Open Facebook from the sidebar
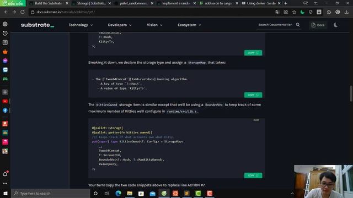This screenshot has height=198, width=353. click(5, 111)
